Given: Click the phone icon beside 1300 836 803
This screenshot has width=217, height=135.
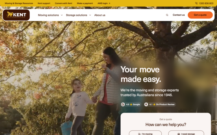Looking at the screenshot, I should point(196,3).
